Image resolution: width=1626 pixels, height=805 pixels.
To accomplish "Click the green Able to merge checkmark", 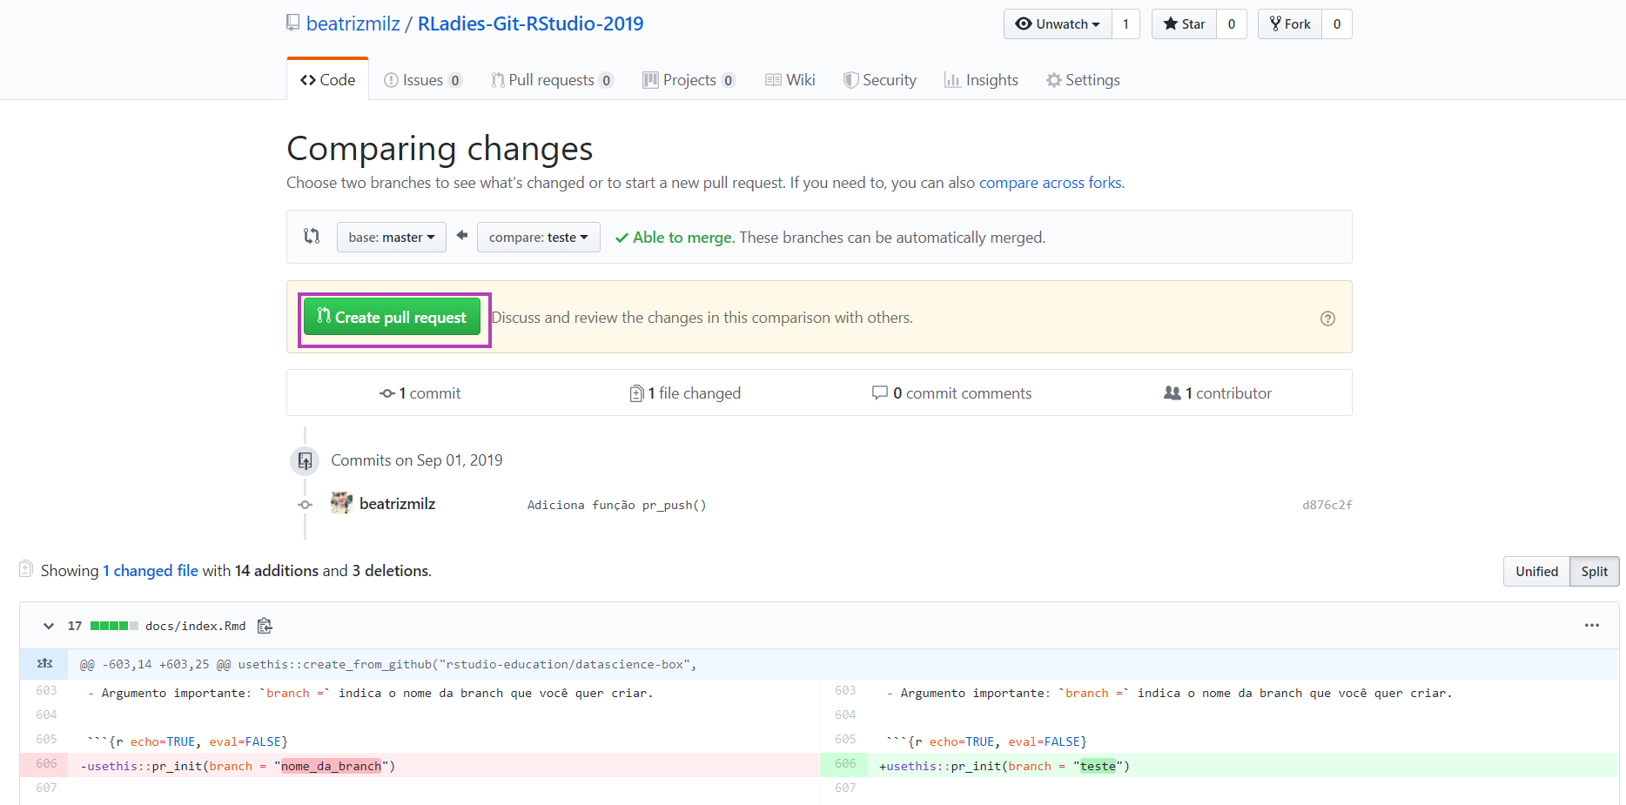I will coord(622,238).
